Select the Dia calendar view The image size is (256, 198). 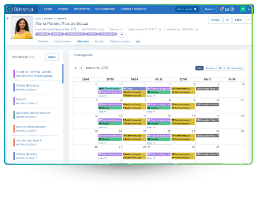click(x=221, y=68)
